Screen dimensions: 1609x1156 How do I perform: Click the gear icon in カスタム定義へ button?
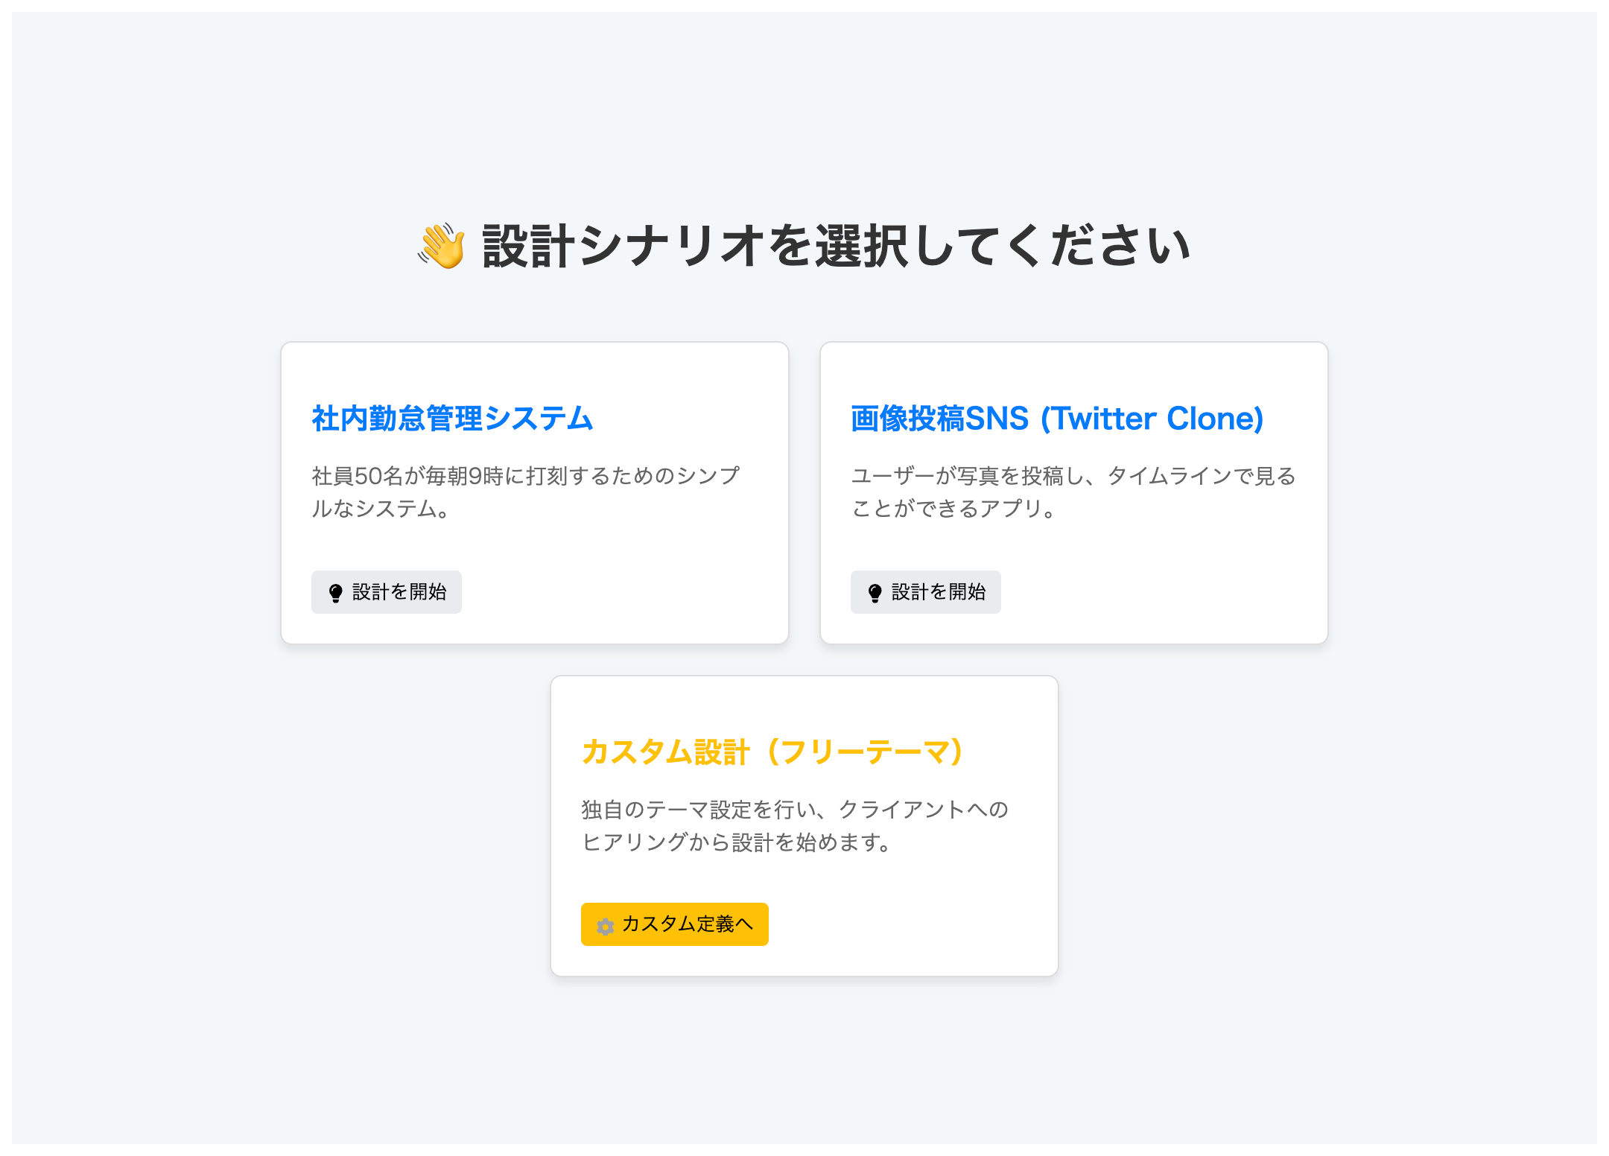coord(605,924)
